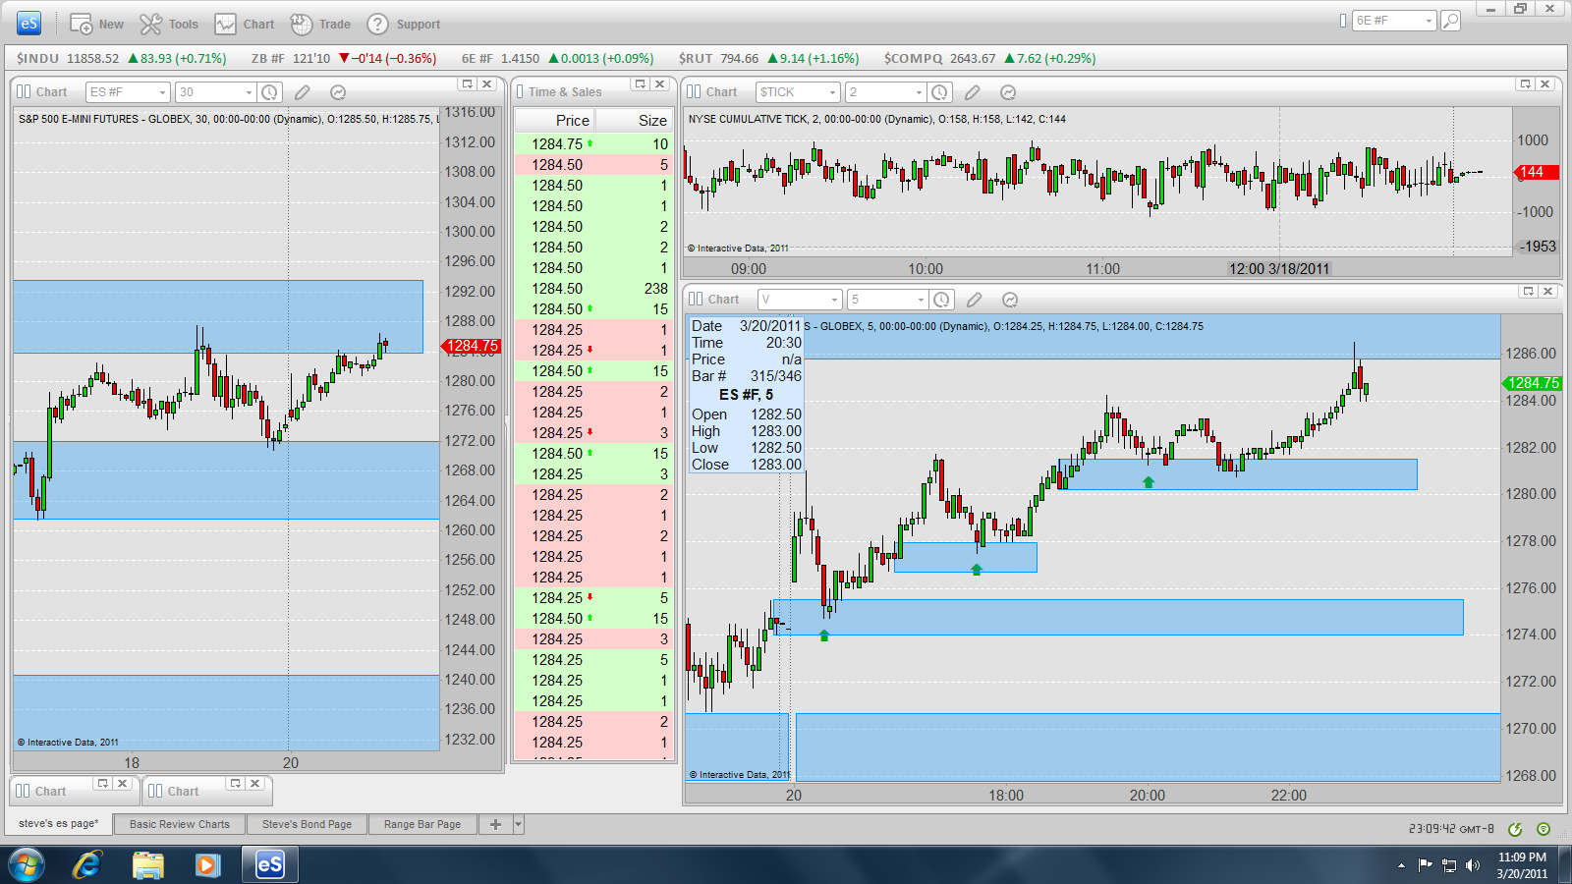The width and height of the screenshot is (1572, 884).
Task: Click the Price column header
Action: point(554,120)
